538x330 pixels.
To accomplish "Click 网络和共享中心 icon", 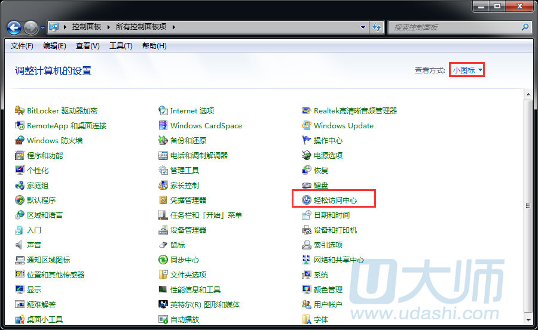I will pyautogui.click(x=307, y=260).
